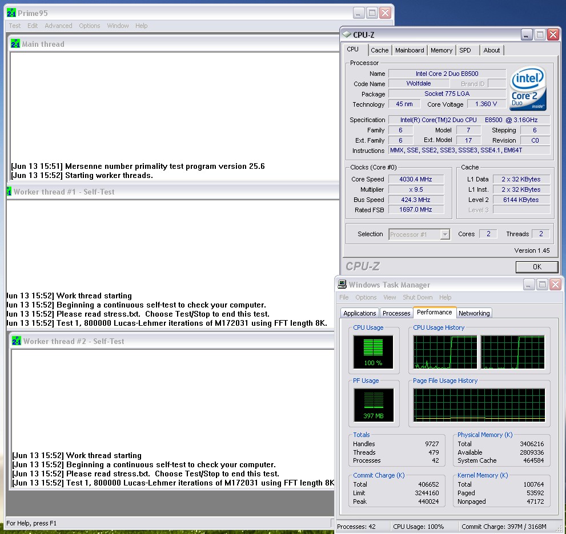Click the Package Socket 775 LGA value
566x534 pixels.
pyautogui.click(x=447, y=94)
